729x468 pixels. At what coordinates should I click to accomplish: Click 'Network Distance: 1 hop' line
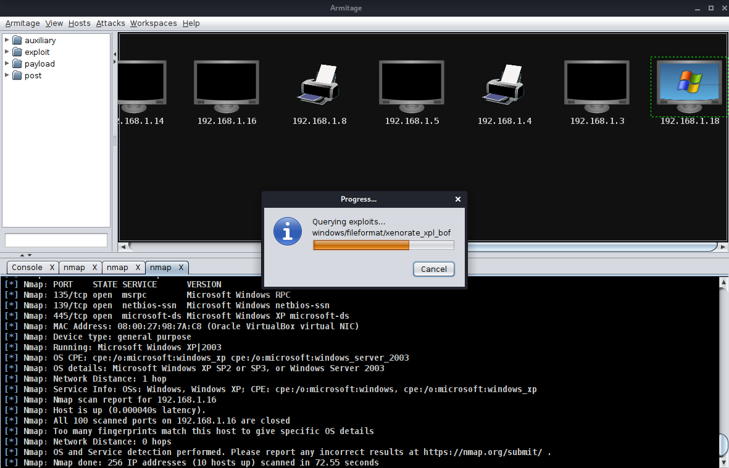(x=86, y=379)
